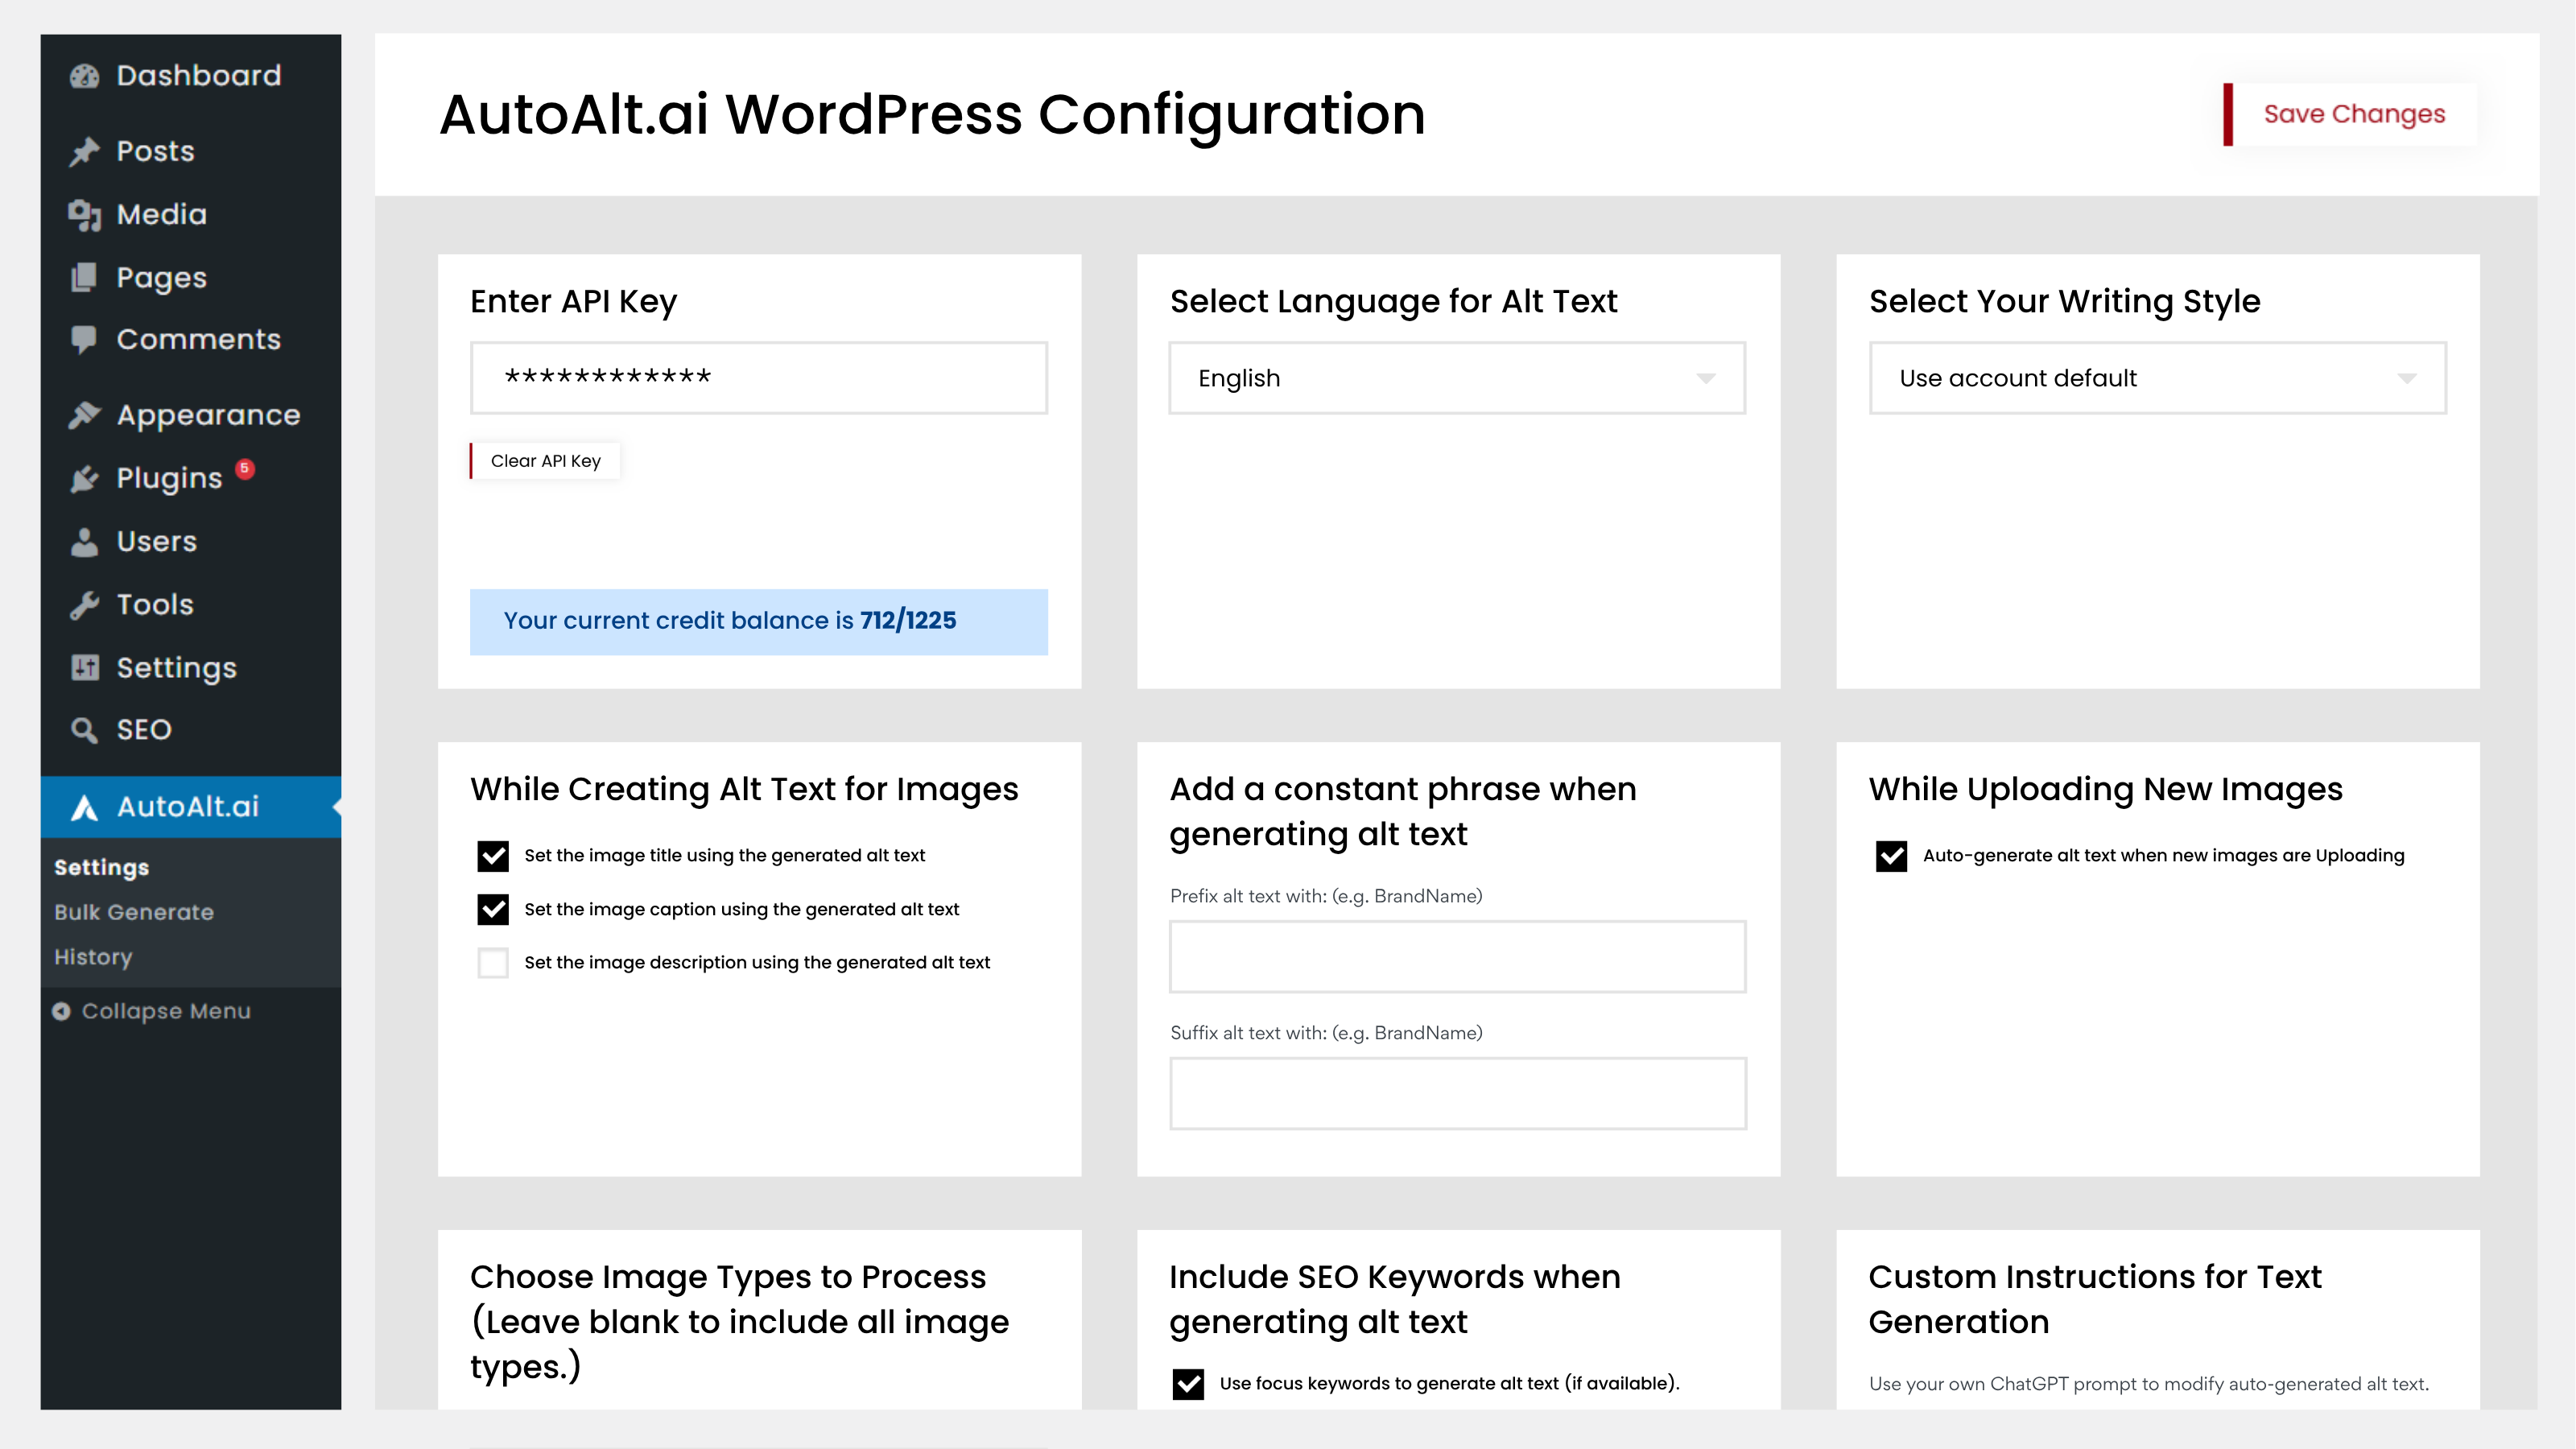The height and width of the screenshot is (1449, 2576).
Task: Open the History submenu item
Action: (x=93, y=957)
